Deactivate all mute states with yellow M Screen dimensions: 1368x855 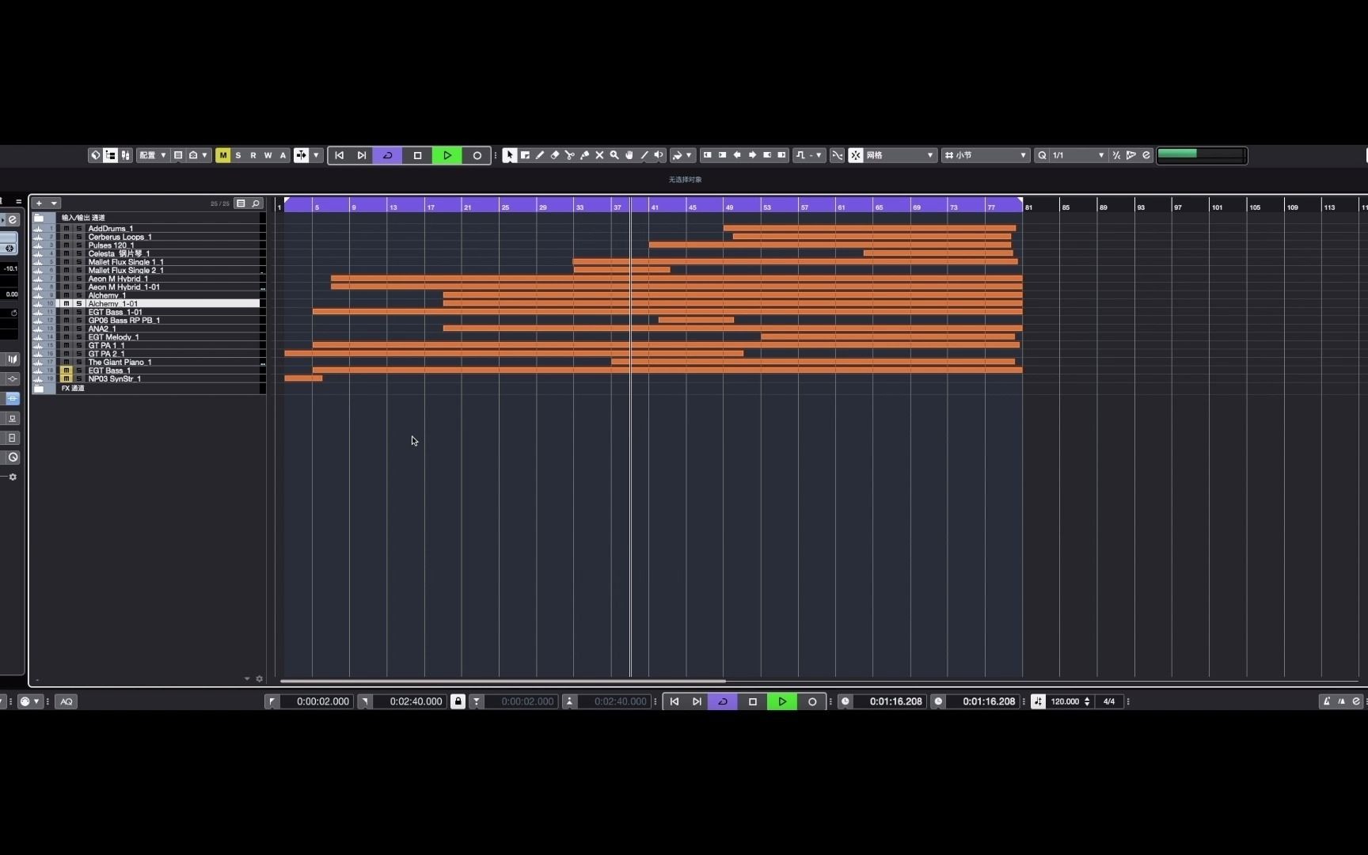(x=223, y=155)
